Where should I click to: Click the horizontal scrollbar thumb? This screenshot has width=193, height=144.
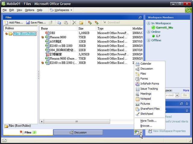(77, 122)
